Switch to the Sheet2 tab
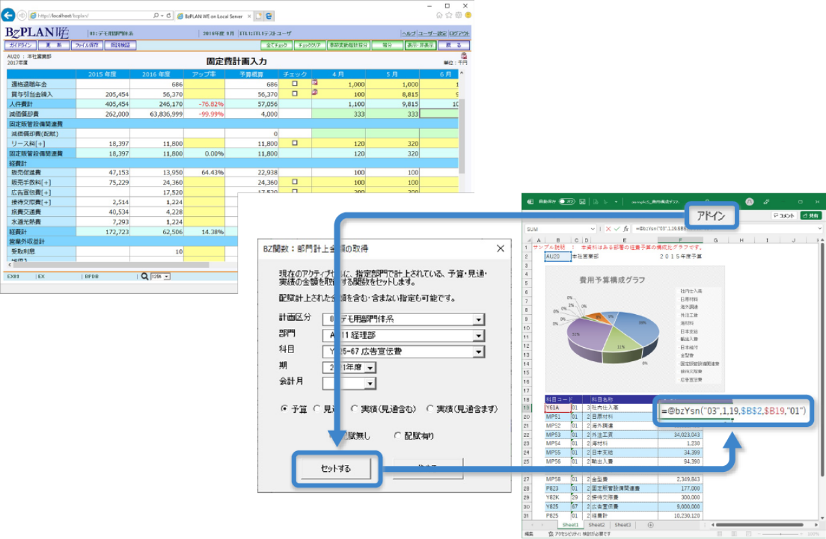 [596, 525]
